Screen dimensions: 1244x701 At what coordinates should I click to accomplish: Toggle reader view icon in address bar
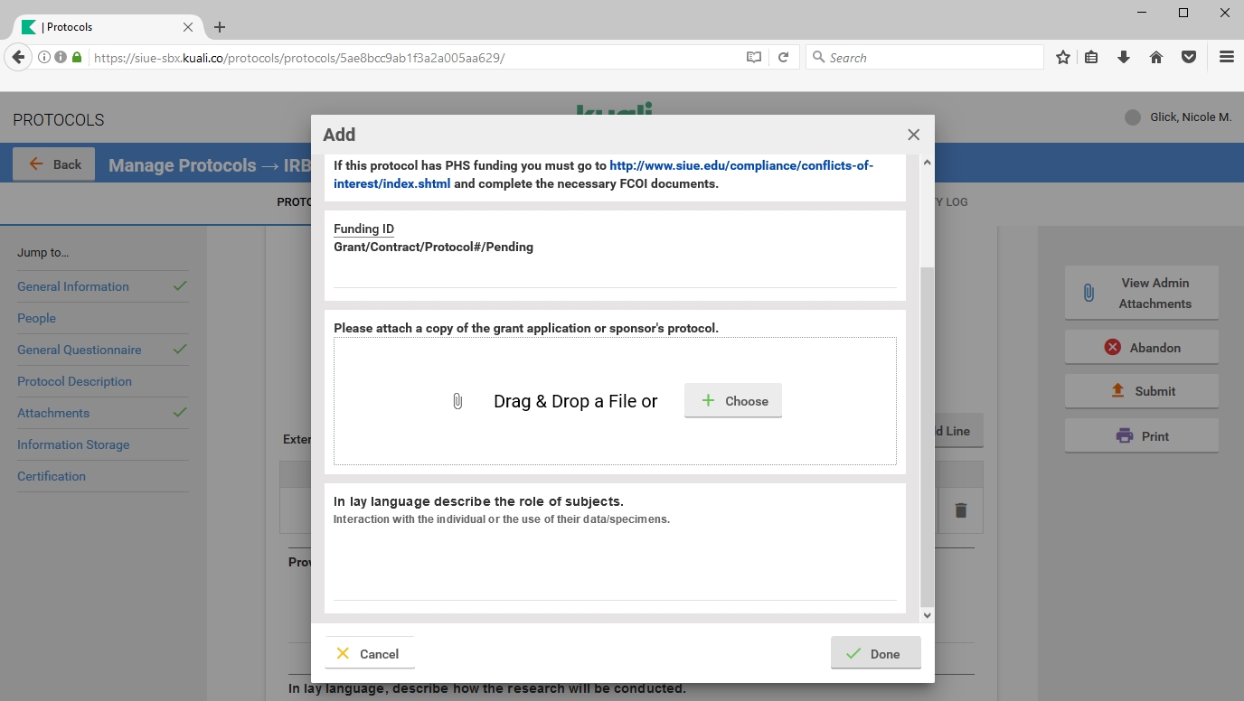tap(753, 57)
